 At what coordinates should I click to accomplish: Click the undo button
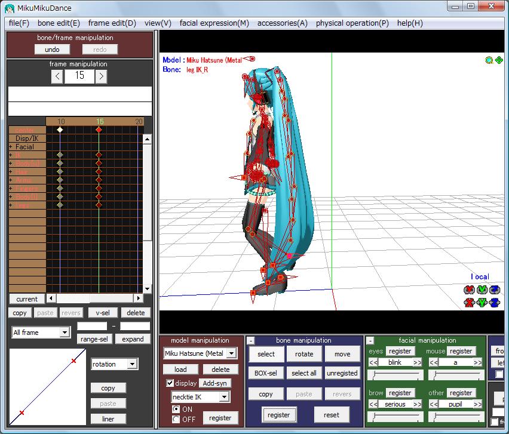(52, 50)
